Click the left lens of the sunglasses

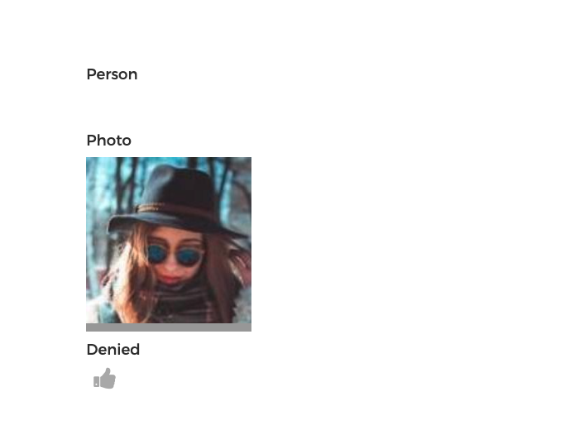click(x=158, y=253)
